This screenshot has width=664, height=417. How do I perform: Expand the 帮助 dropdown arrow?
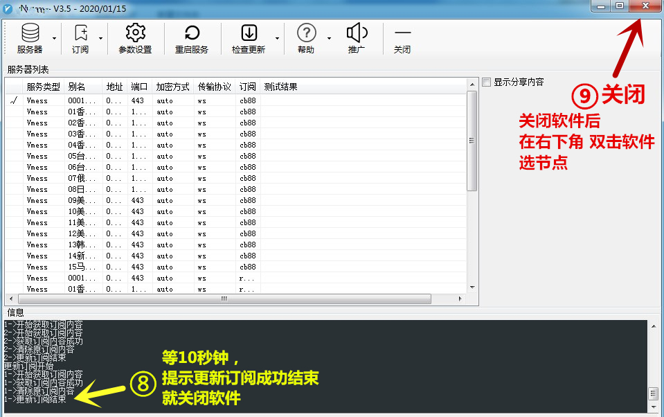pos(329,38)
